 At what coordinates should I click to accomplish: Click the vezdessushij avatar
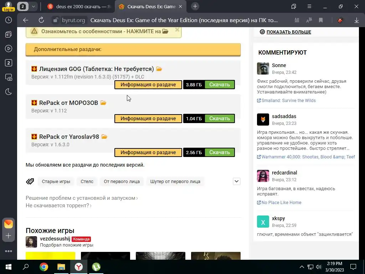point(31,242)
